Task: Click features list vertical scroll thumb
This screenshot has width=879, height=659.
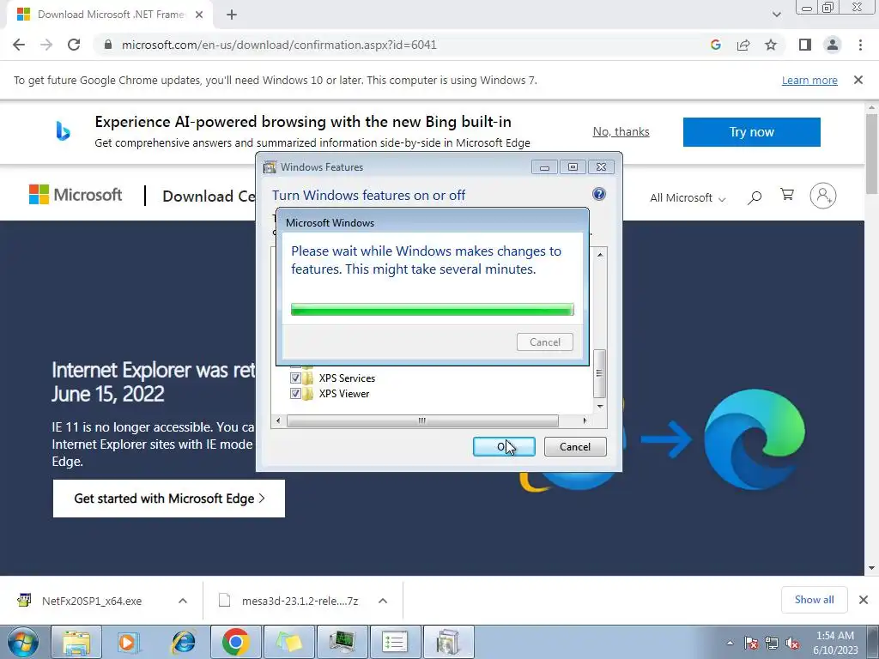Action: [x=600, y=373]
